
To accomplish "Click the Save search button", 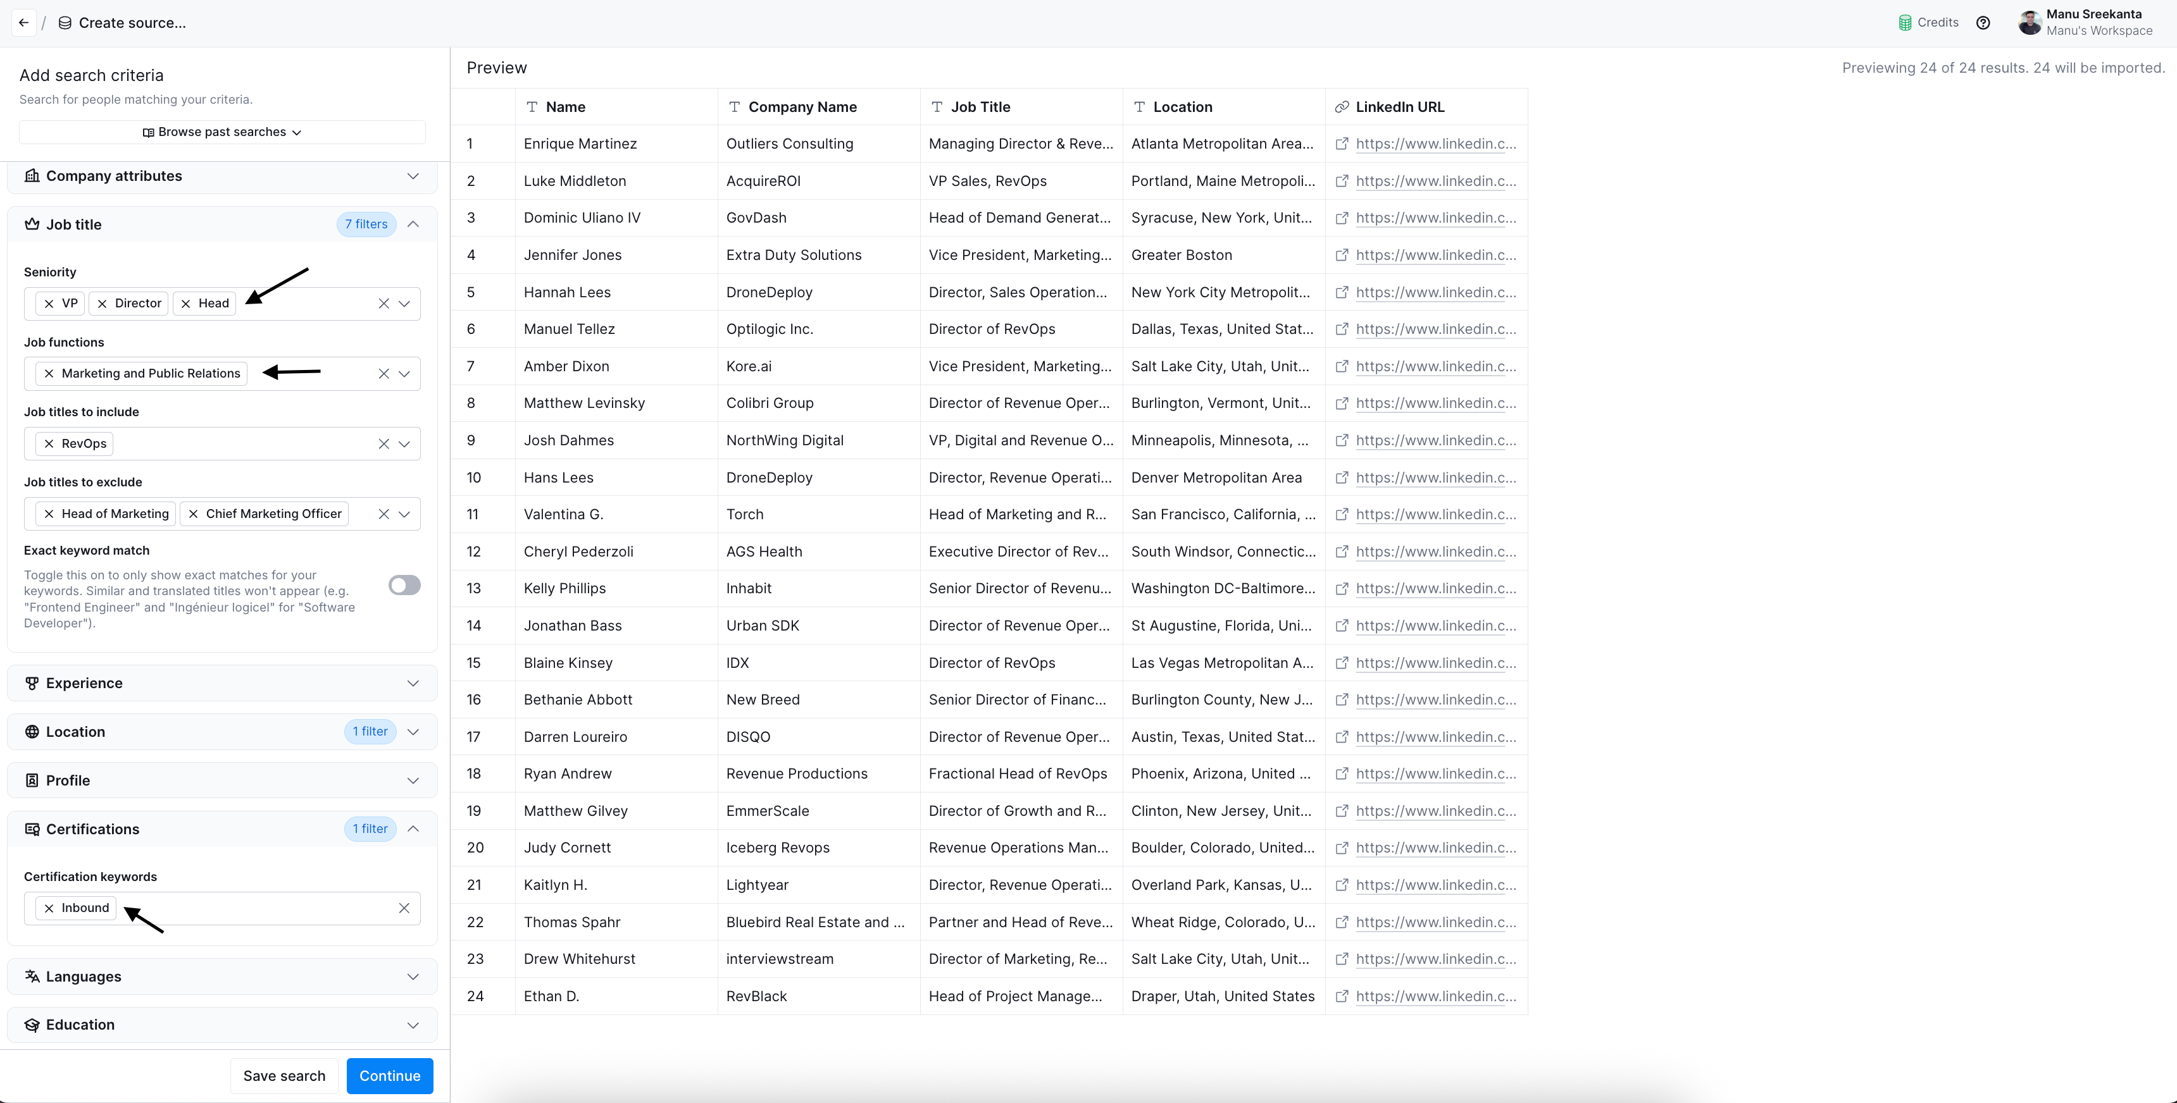I will [284, 1075].
